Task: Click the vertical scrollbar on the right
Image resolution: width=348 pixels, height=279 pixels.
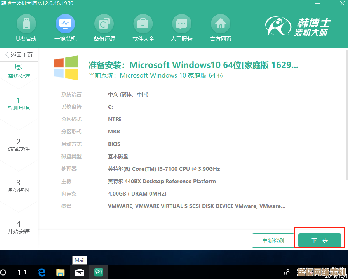Action: (346, 116)
